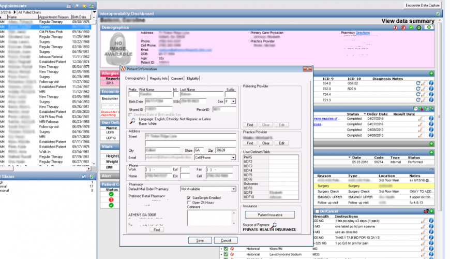Uncheck the SureScripts Enrolled checkbox
The width and height of the screenshot is (450, 259).
(189, 197)
